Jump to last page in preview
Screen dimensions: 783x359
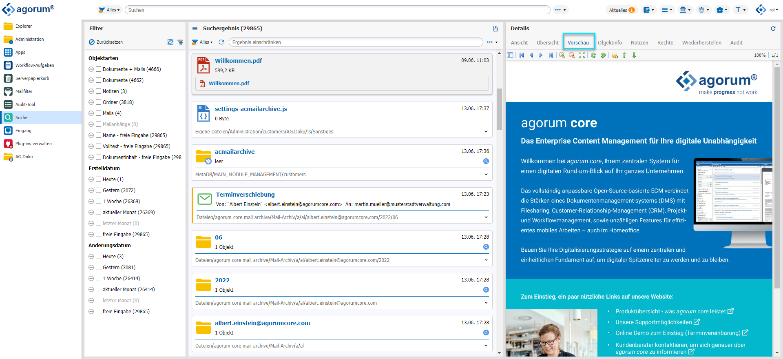click(x=551, y=55)
